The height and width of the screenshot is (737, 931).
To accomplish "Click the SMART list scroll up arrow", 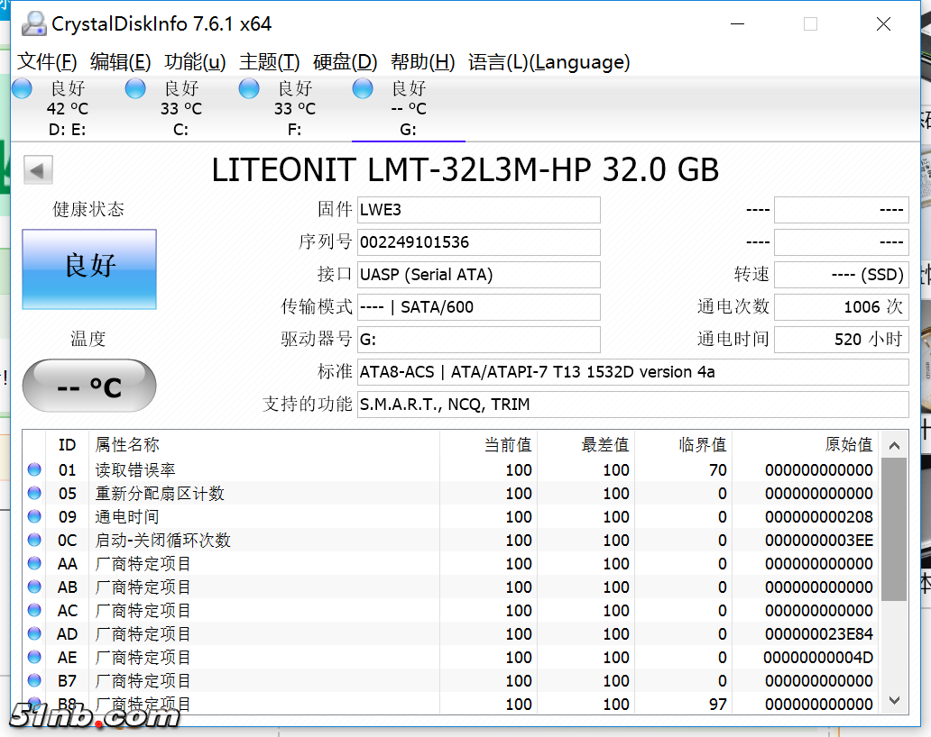I will click(x=894, y=445).
